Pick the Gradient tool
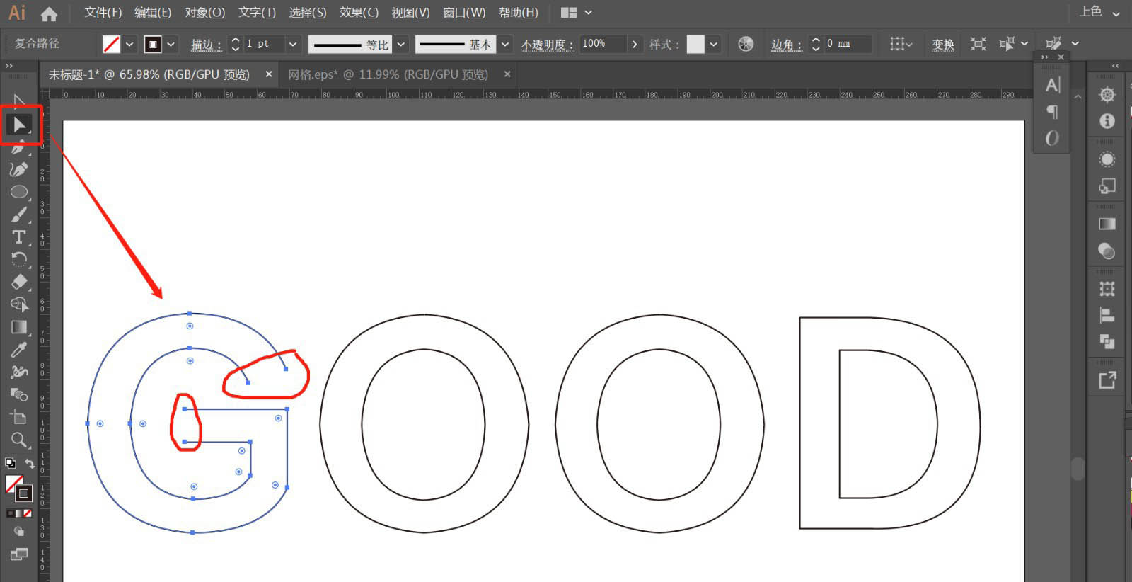The image size is (1132, 582). coord(19,327)
